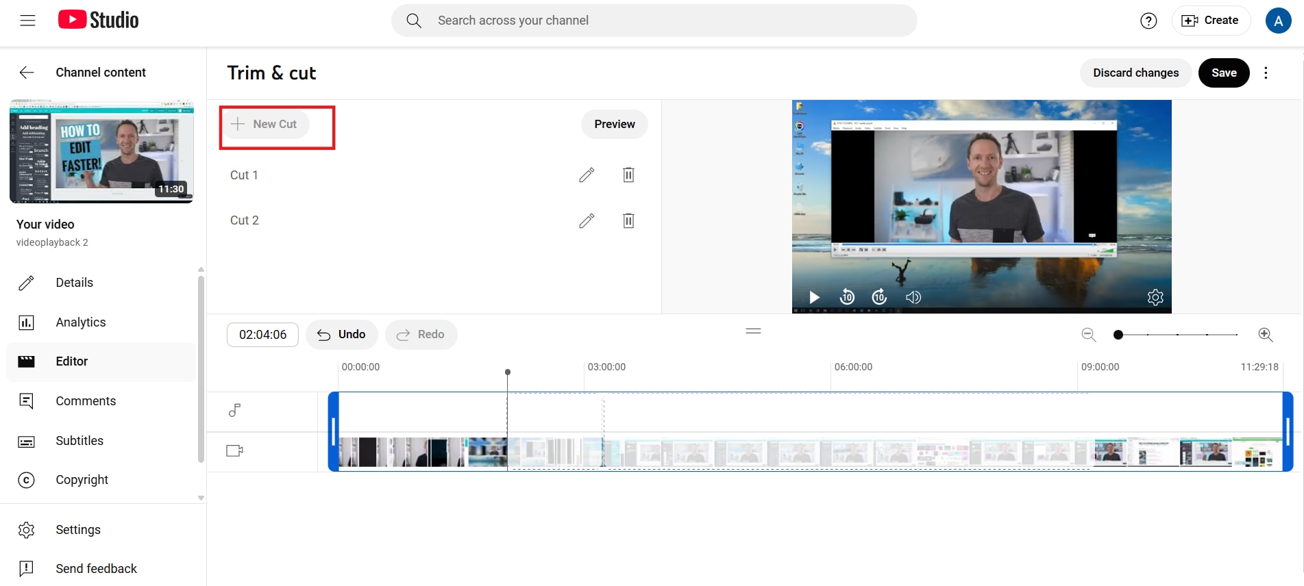This screenshot has width=1304, height=586.
Task: Click the timeline zoom slider knob
Action: [1118, 335]
